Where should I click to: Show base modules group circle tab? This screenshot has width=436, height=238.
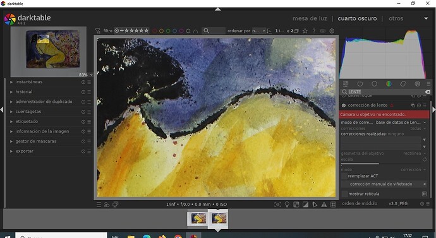(374, 84)
